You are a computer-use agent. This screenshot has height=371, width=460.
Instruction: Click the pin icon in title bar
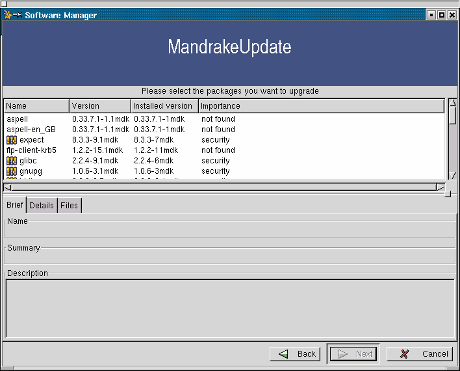tap(18, 15)
